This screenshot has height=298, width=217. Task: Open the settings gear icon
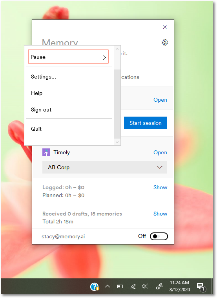(165, 42)
